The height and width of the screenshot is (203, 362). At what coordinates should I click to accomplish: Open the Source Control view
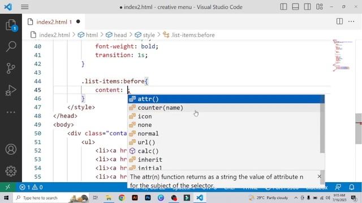(x=11, y=68)
